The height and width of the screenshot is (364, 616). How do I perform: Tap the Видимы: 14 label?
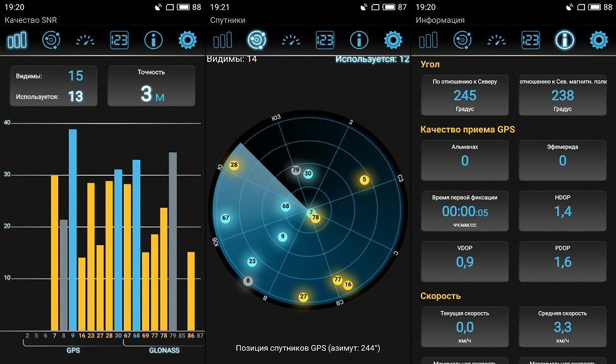[232, 59]
